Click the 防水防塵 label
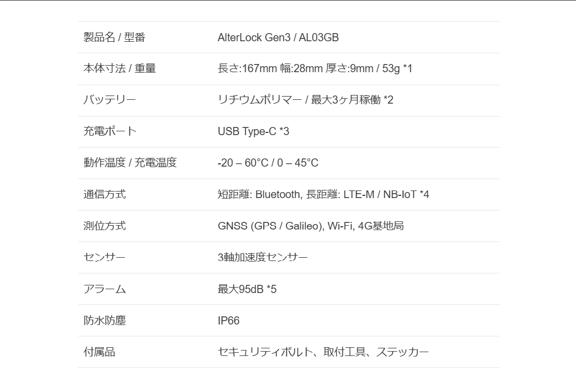The width and height of the screenshot is (576, 382). [105, 321]
